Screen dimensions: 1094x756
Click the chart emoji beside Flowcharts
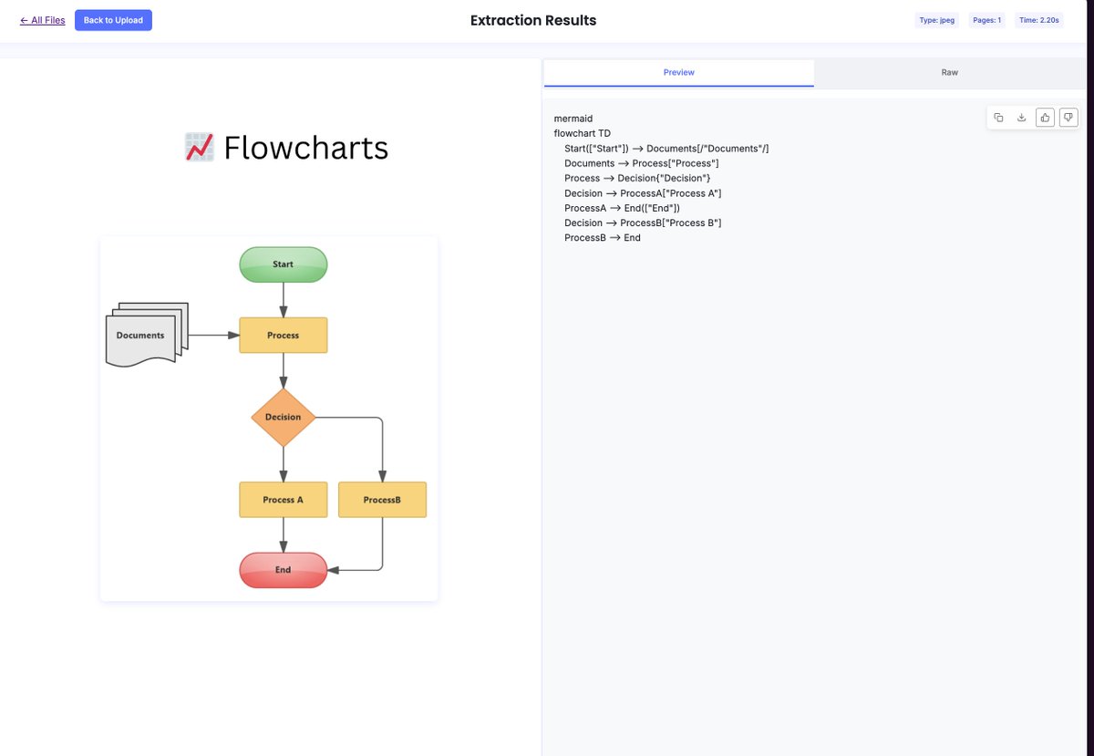(x=199, y=147)
